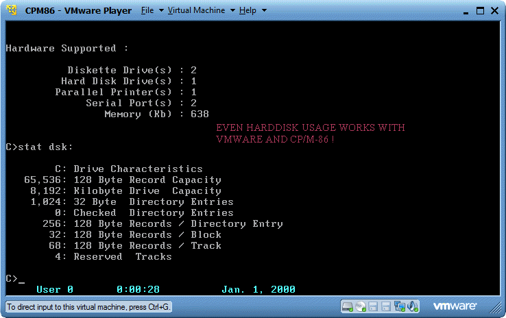The height and width of the screenshot is (318, 506).
Task: Click the floppy icon beside the network icon
Action: coord(385,307)
